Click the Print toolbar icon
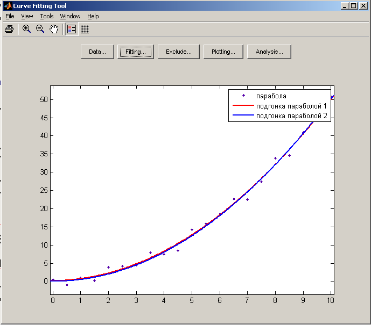This screenshot has height=325, width=371. [x=9, y=29]
